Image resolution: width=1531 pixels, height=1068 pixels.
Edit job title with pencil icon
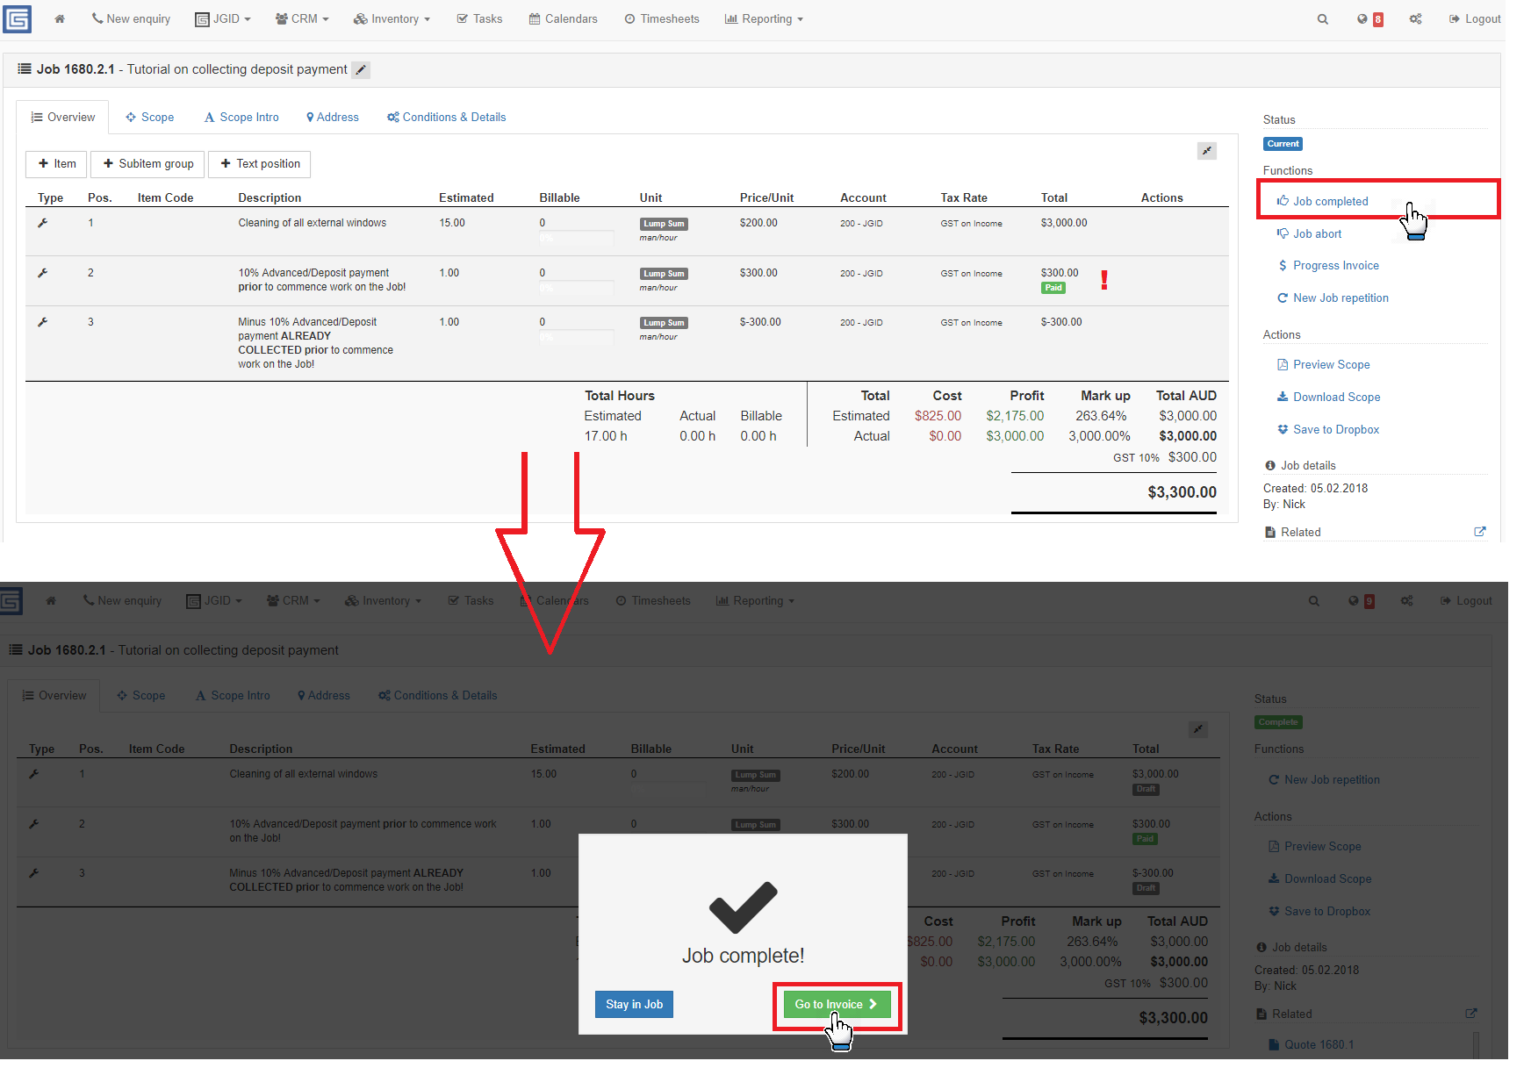(x=361, y=70)
